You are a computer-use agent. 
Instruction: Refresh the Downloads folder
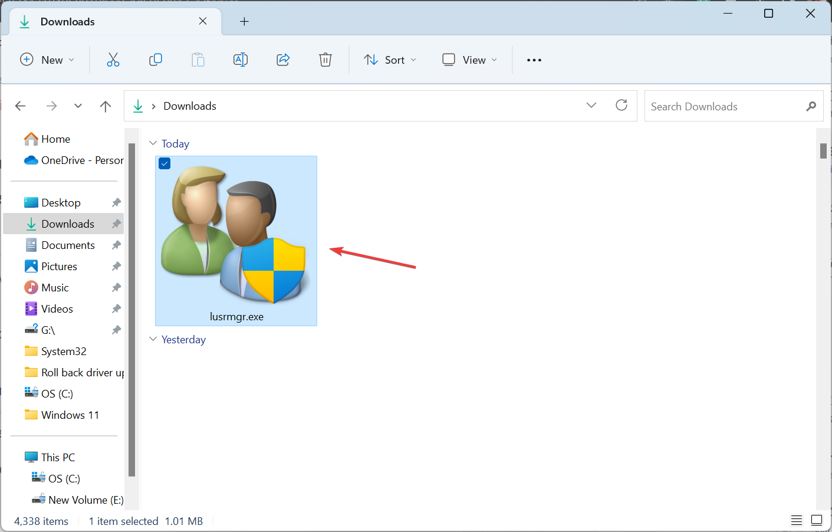(621, 106)
